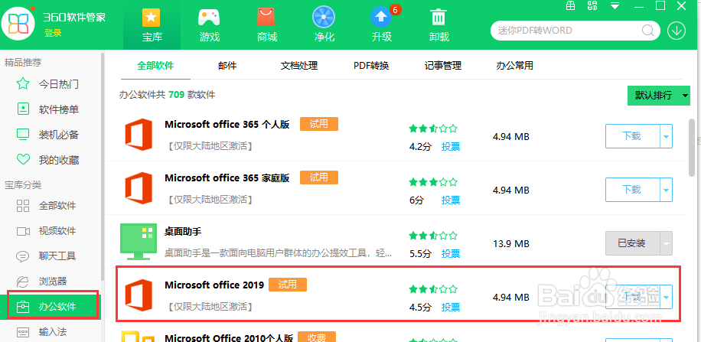
Task: Select 聊天工具 in sidebar
Action: (51, 256)
